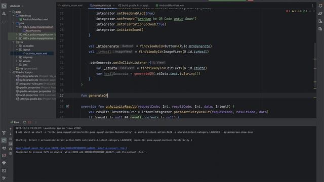This screenshot has width=324, height=182.
Task: Toggle scroll to the end in Run console
Action: pyautogui.click(x=11, y=144)
